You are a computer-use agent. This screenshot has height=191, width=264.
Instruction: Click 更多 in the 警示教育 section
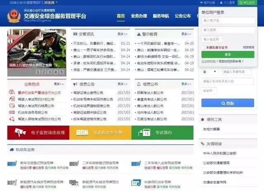tap(186, 34)
